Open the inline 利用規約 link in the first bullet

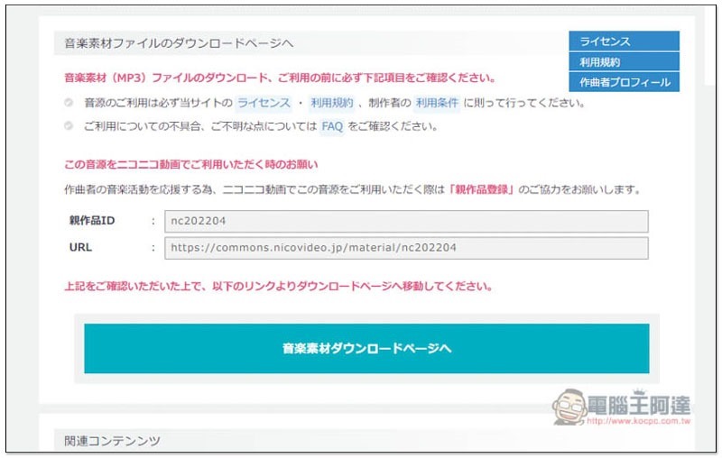point(331,103)
